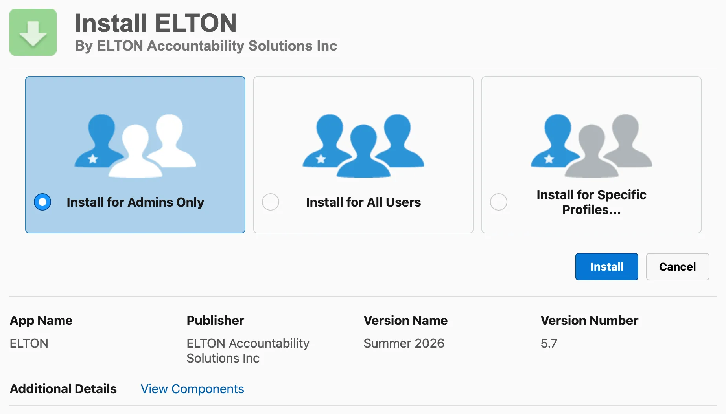Click the Install for Specific Profiles... label
The image size is (726, 414).
[591, 202]
